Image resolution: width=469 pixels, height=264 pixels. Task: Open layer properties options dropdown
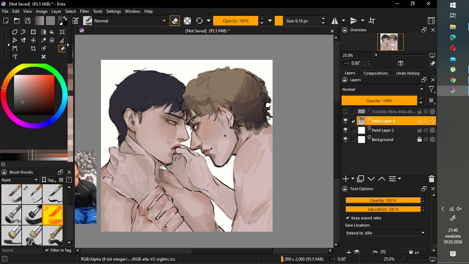pyautogui.click(x=394, y=179)
